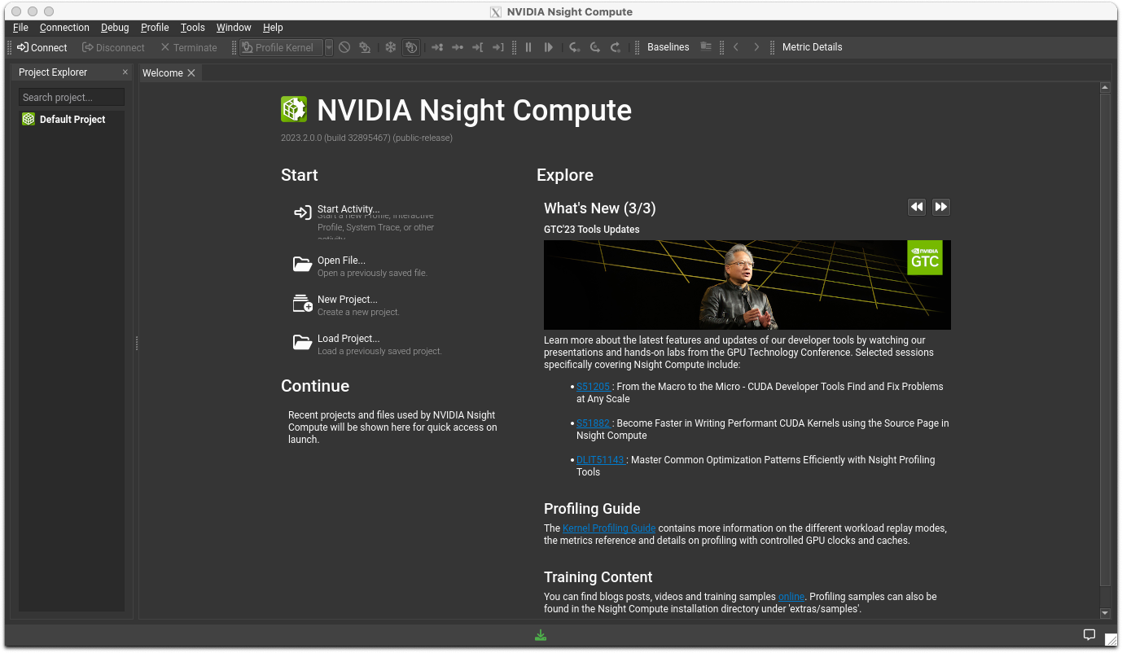This screenshot has height=653, width=1122.
Task: Go to previous What's New slide
Action: pos(917,207)
